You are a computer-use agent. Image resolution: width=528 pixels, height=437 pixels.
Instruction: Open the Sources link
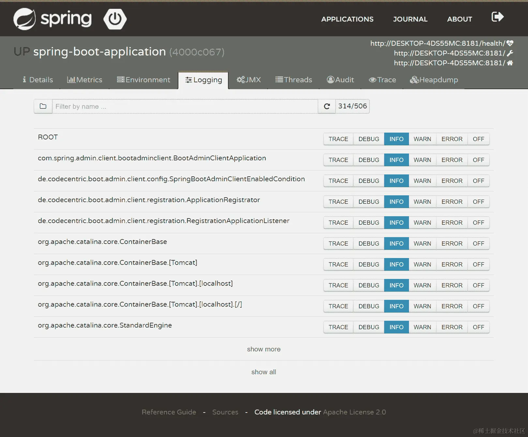click(x=225, y=412)
